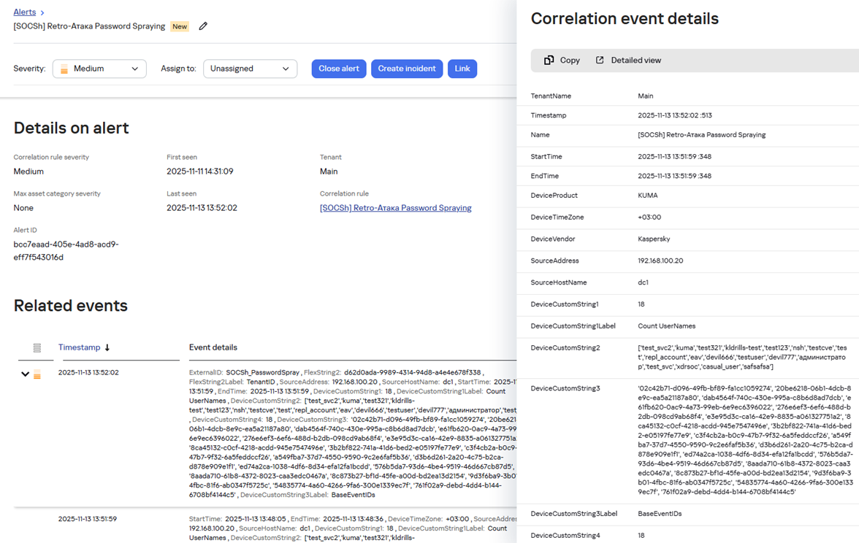Open the Severity dropdown set to Medium
Viewport: 859px width, 543px height.
99,69
